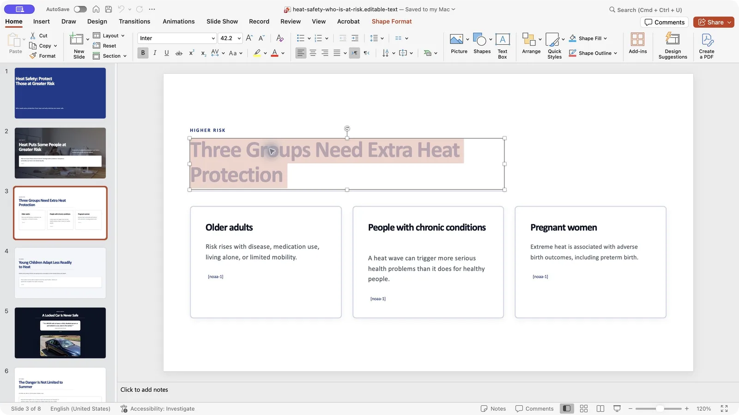This screenshot has width=739, height=415.
Task: Increase font size
Action: 249,38
